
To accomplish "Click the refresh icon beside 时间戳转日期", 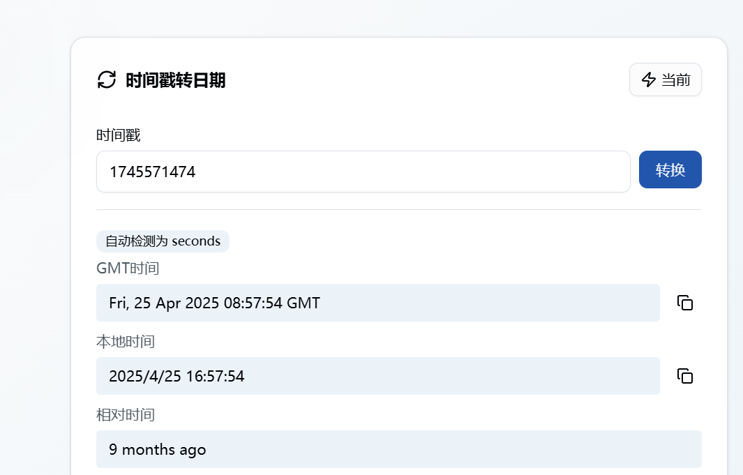I will (107, 80).
